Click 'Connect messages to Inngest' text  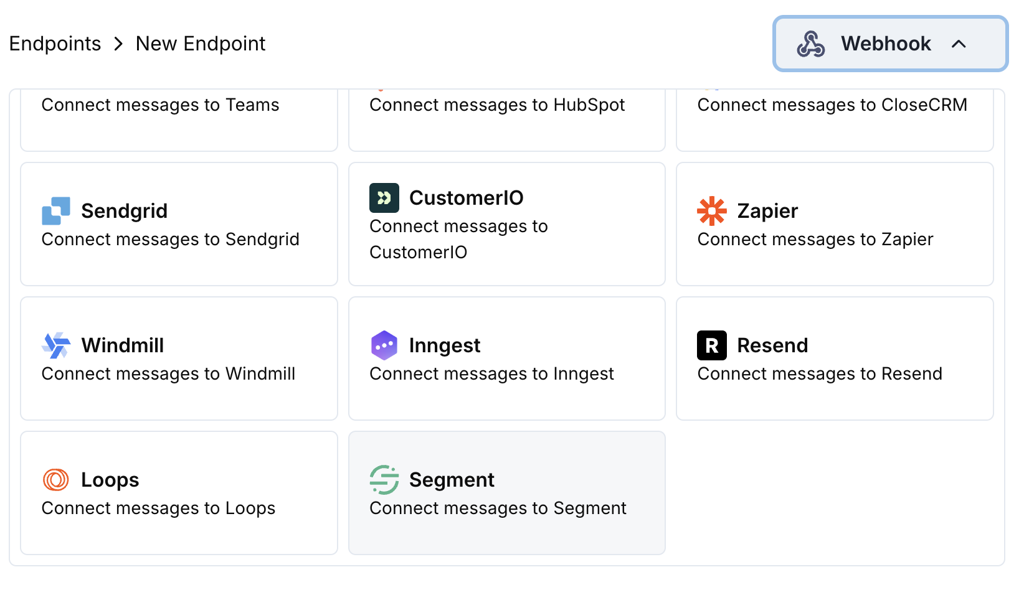(492, 374)
